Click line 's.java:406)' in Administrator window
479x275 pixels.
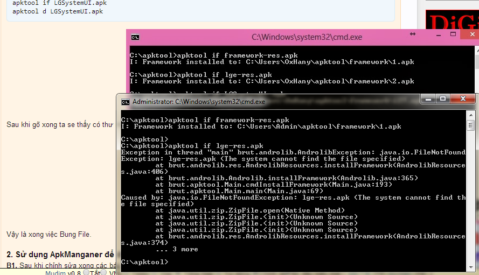click(x=144, y=172)
